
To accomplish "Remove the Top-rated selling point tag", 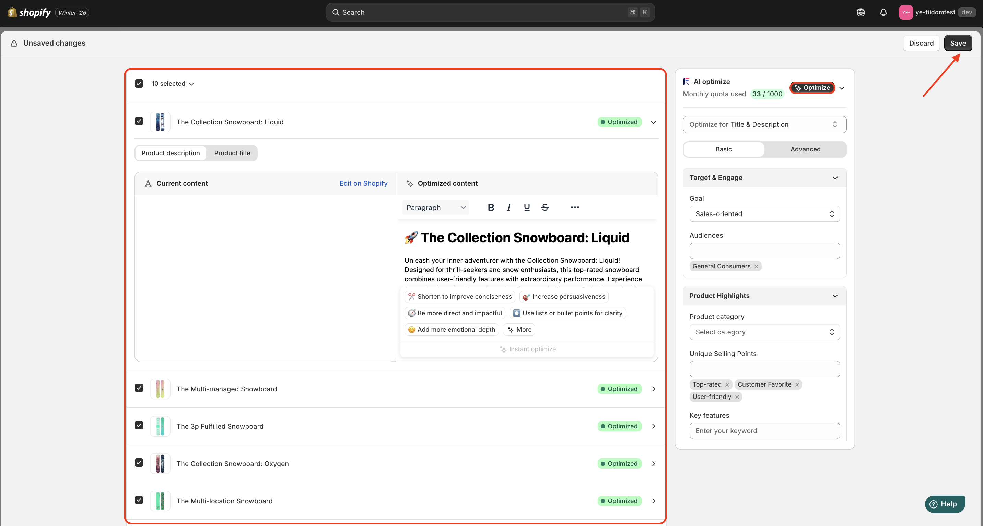I will (x=727, y=384).
